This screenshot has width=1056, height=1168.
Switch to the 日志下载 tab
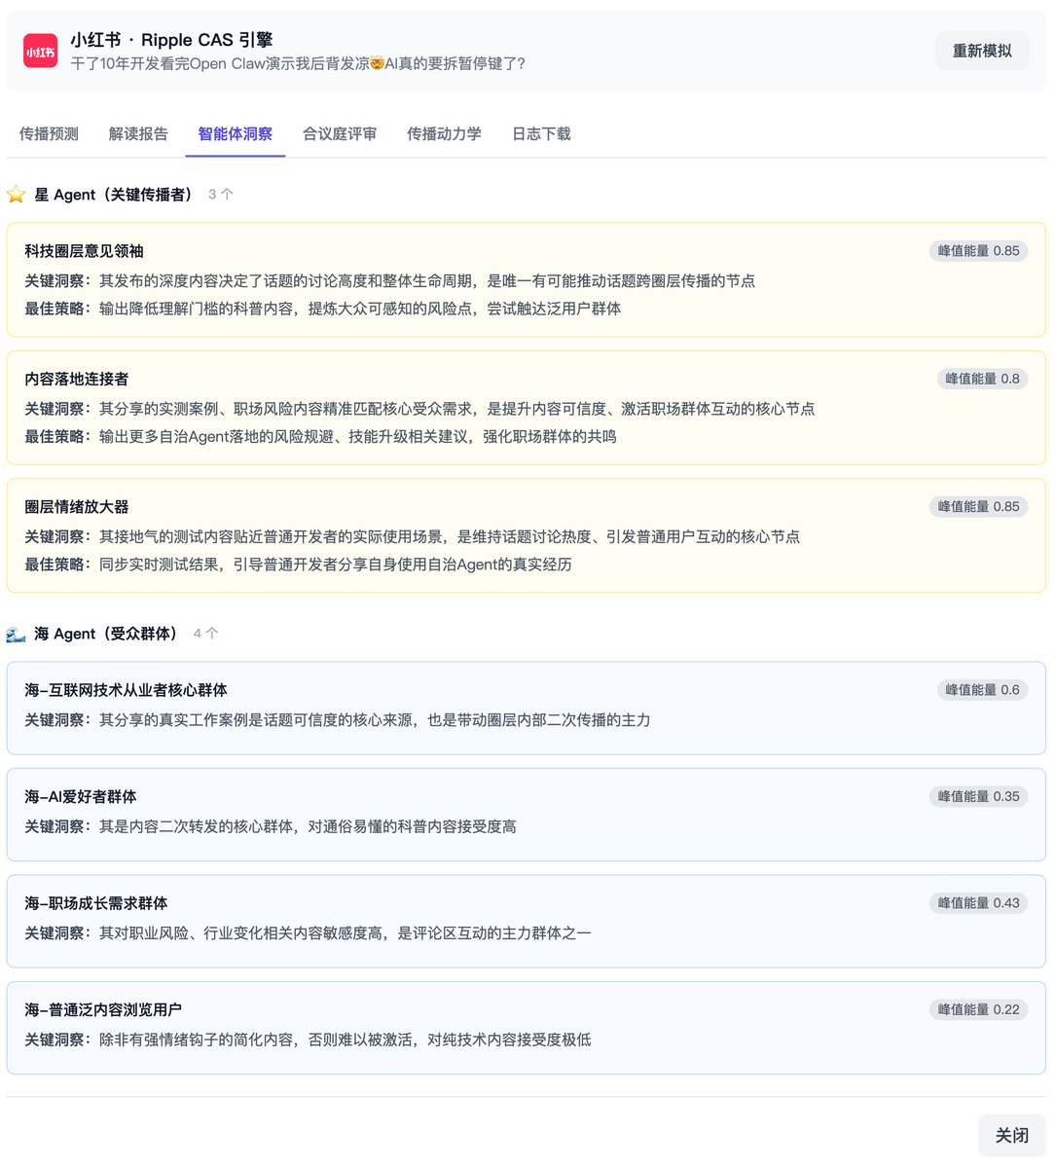[541, 134]
